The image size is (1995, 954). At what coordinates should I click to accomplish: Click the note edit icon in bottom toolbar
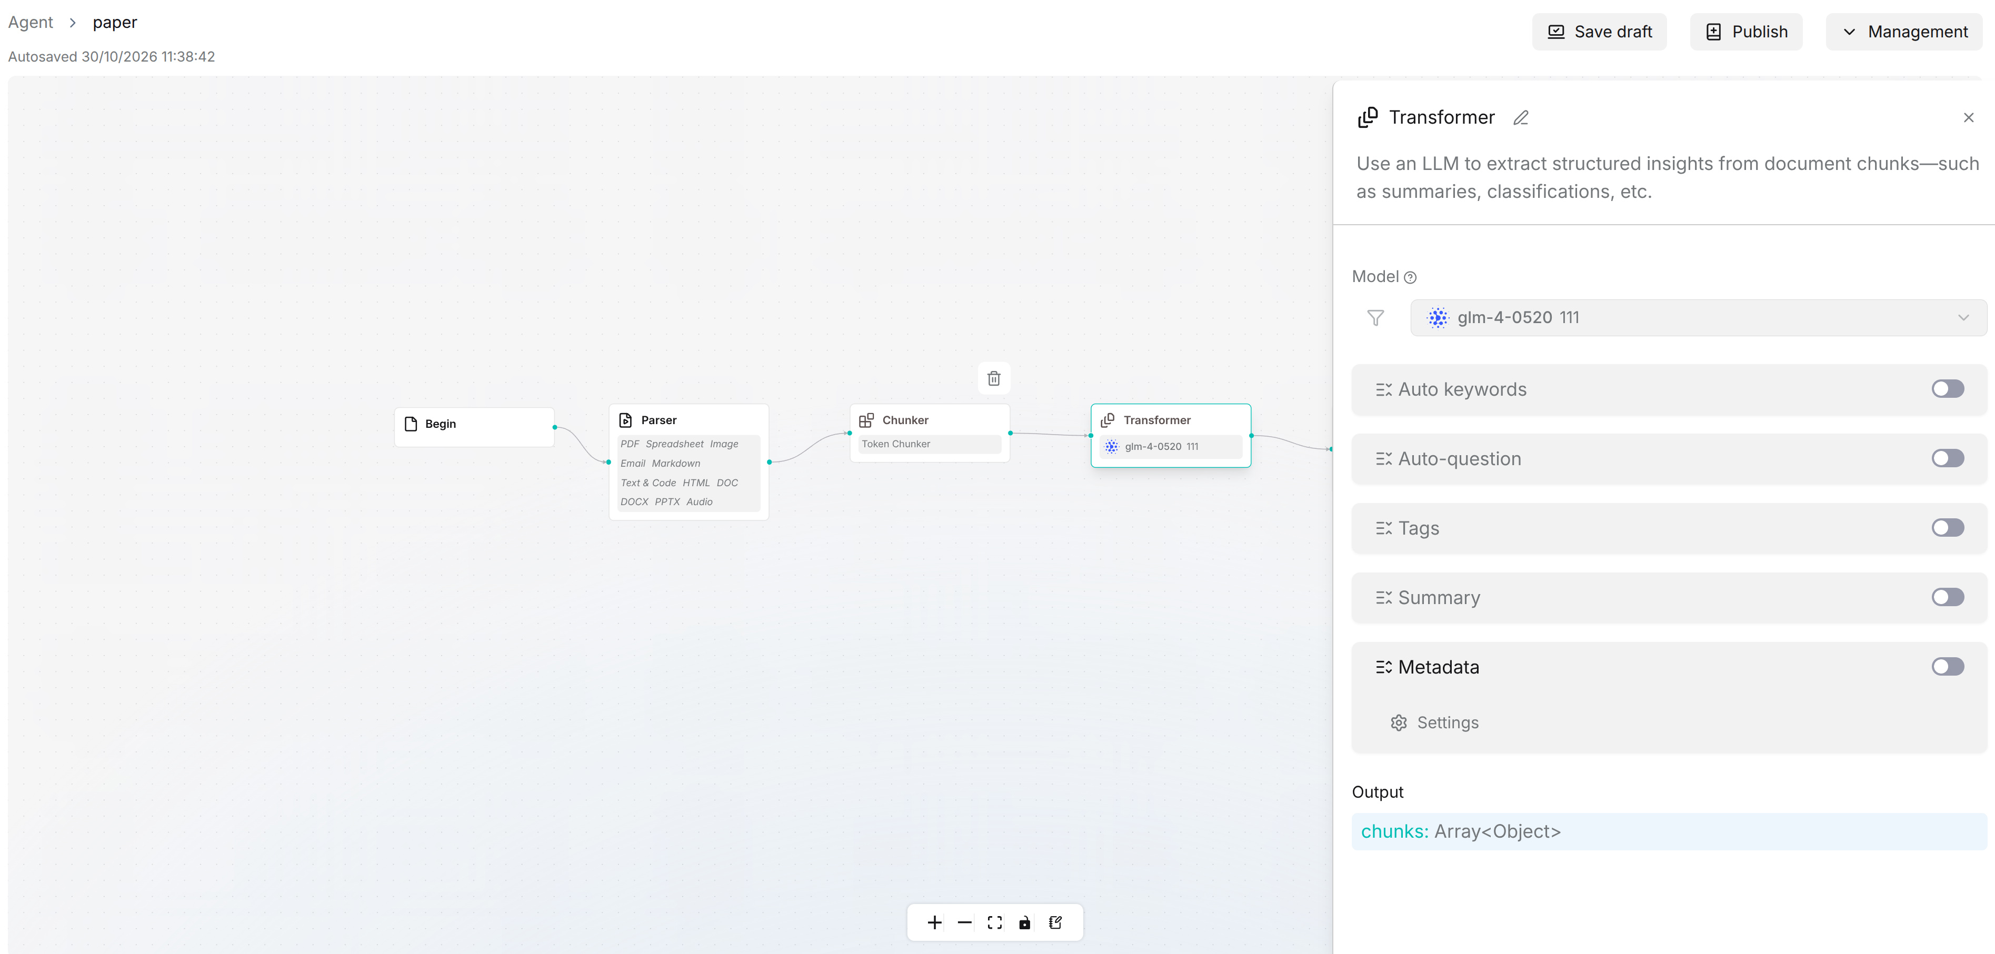(x=1055, y=922)
